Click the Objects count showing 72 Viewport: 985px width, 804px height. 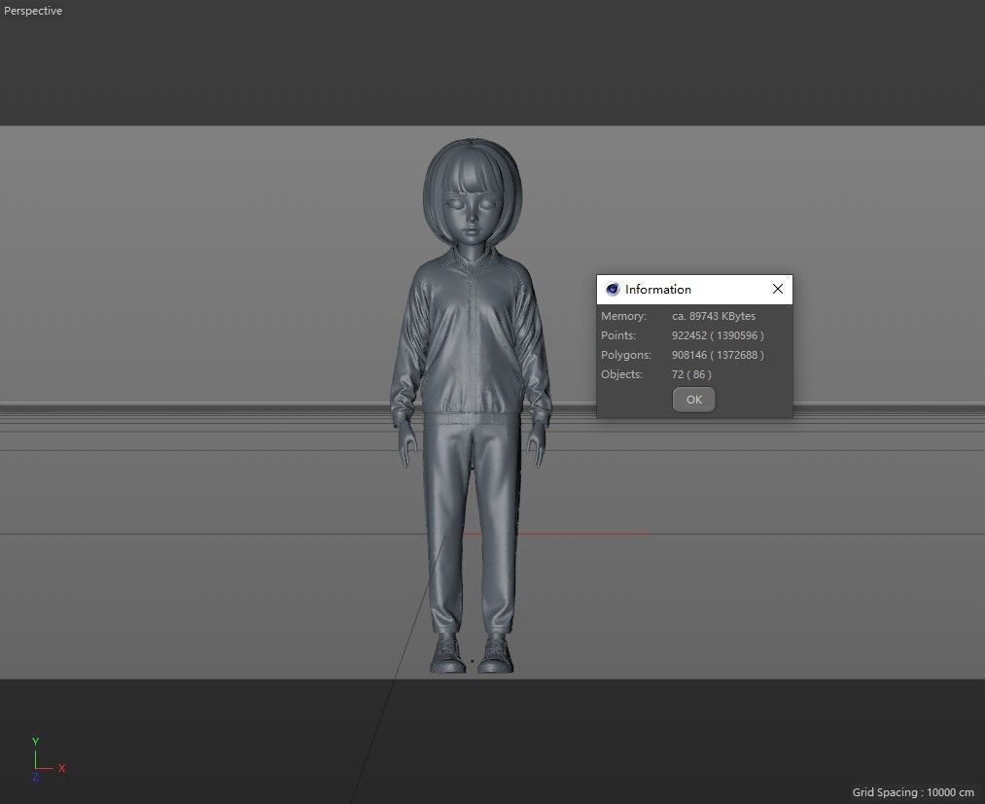pos(677,373)
